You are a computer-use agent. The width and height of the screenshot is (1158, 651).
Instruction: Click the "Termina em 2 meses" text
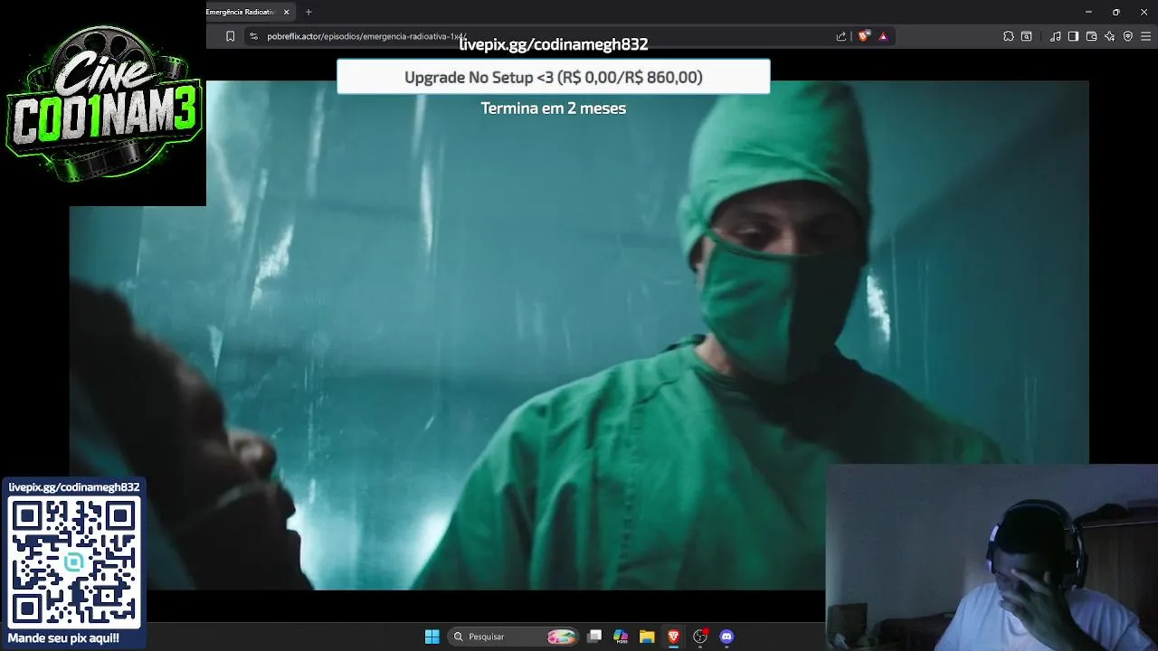click(x=554, y=108)
